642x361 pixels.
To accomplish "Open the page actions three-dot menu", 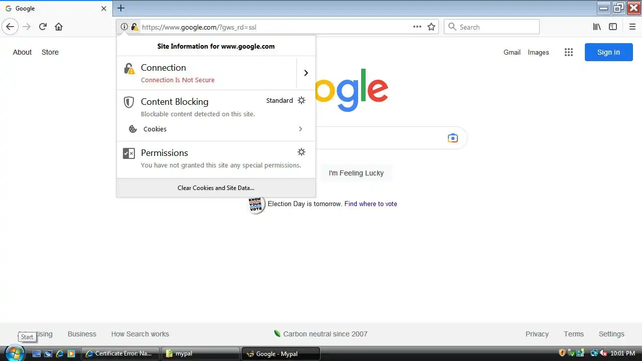I will pos(417,27).
